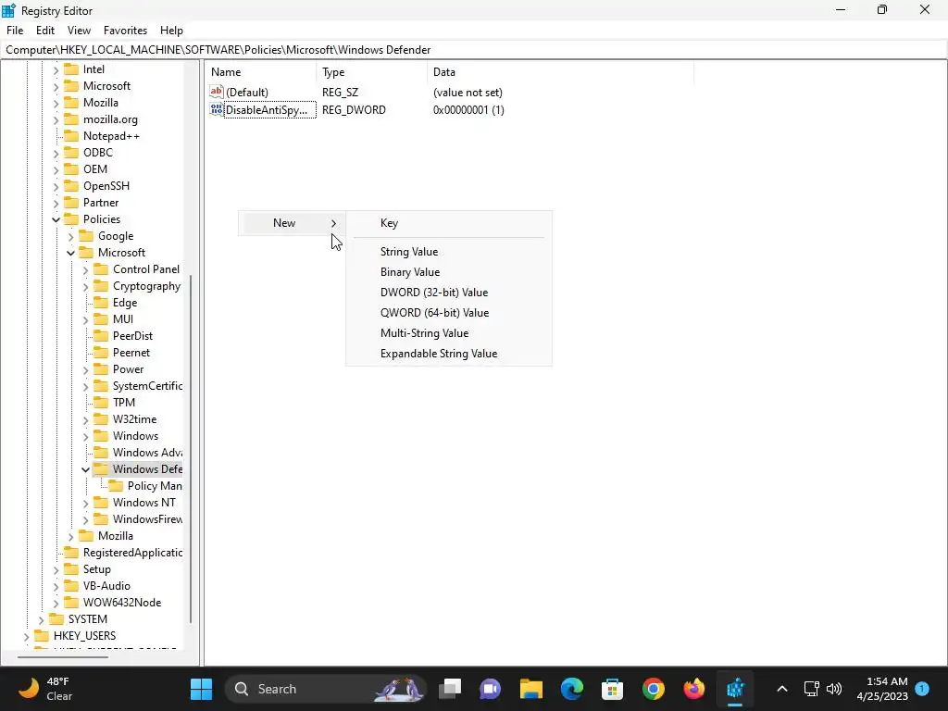Launch Google Chrome from taskbar
The width and height of the screenshot is (948, 711).
654,689
